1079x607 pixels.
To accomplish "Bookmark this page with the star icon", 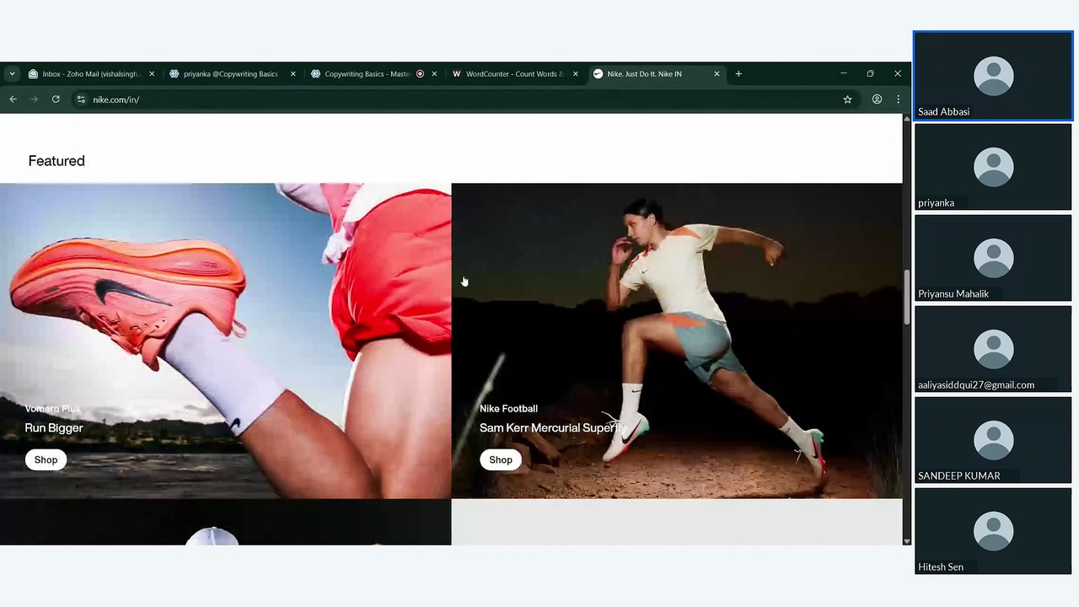I will point(847,99).
